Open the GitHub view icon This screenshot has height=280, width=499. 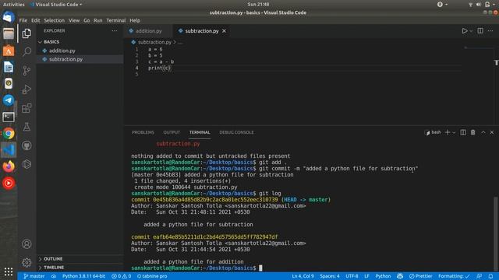click(x=27, y=145)
